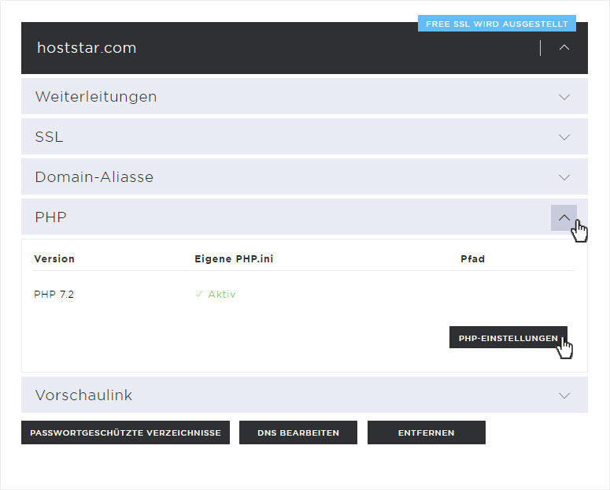This screenshot has height=490, width=610.
Task: Expand the Vorschaulink section
Action: [564, 395]
